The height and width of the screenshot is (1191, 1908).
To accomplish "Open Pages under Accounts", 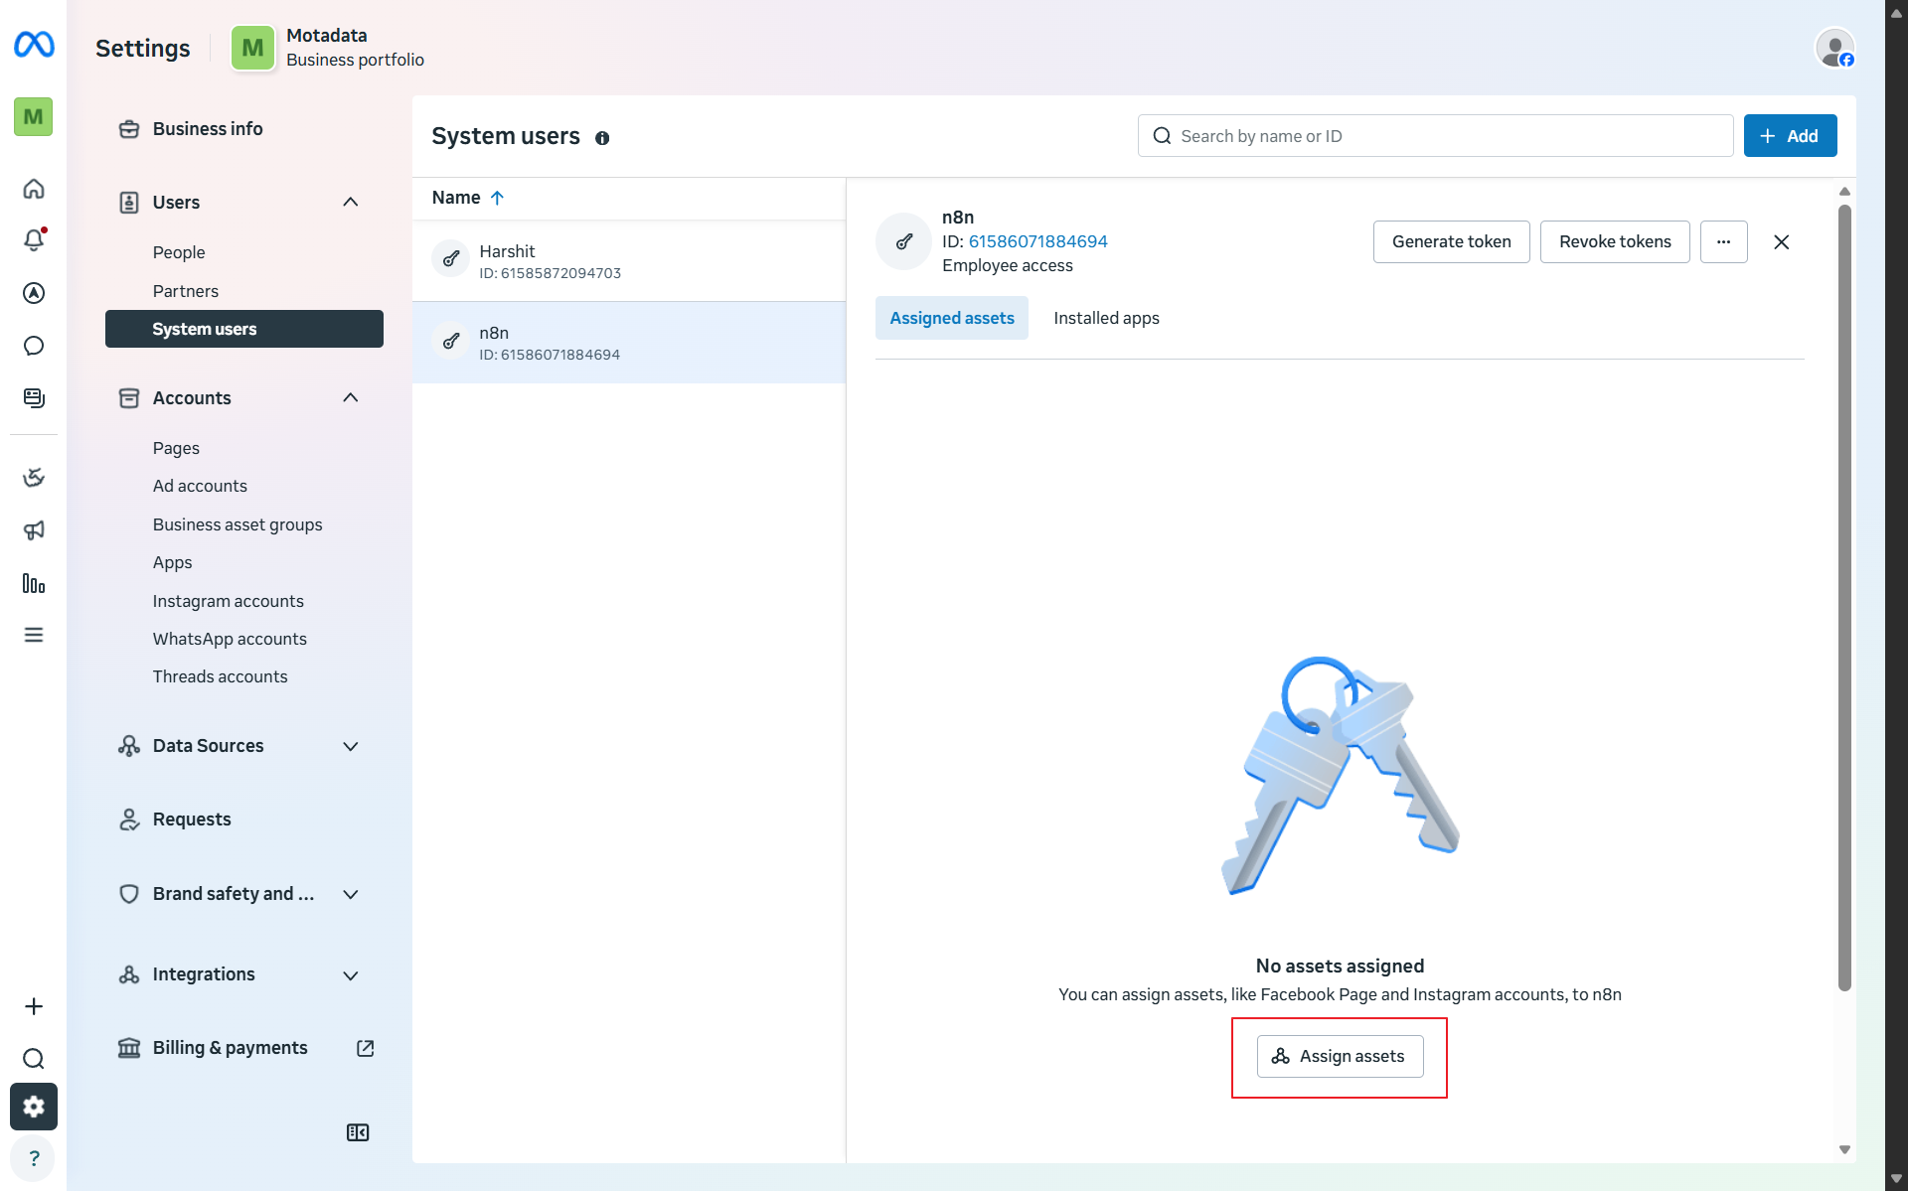I will (176, 448).
